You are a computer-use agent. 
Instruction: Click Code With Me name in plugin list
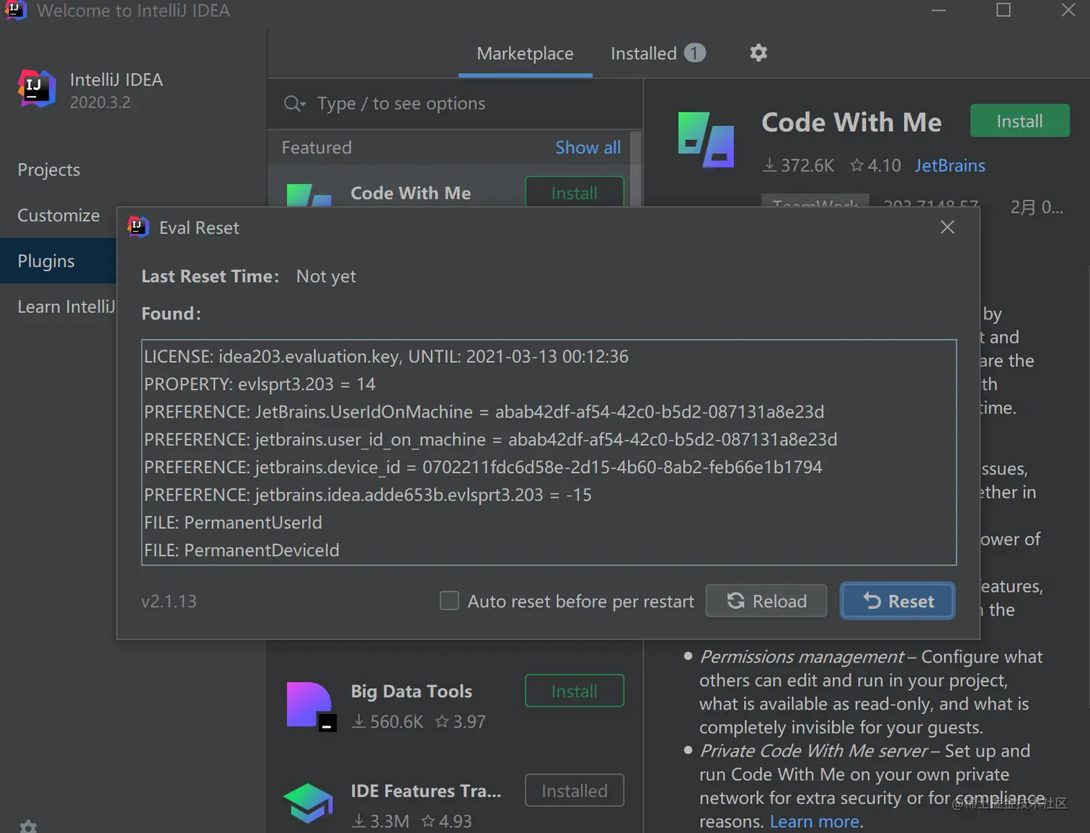(x=410, y=193)
